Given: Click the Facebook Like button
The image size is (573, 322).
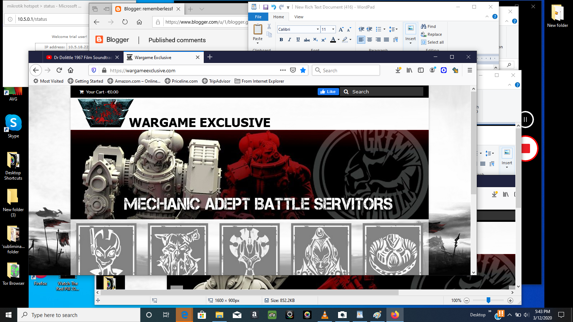Looking at the screenshot, I should (328, 92).
